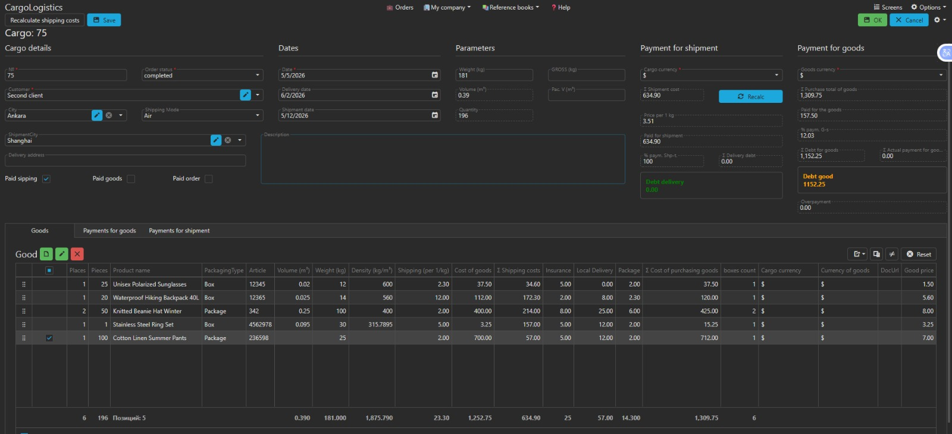The image size is (952, 434).
Task: Expand the Goods currency dropdown
Action: click(x=941, y=75)
